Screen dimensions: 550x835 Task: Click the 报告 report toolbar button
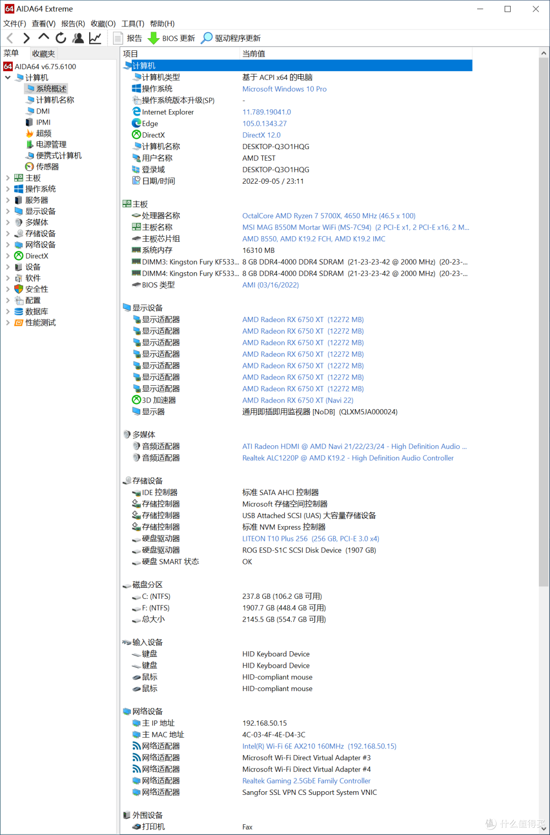[128, 38]
